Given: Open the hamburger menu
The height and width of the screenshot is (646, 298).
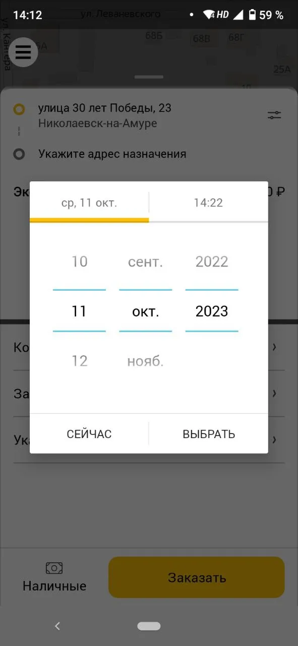Looking at the screenshot, I should coord(23,52).
